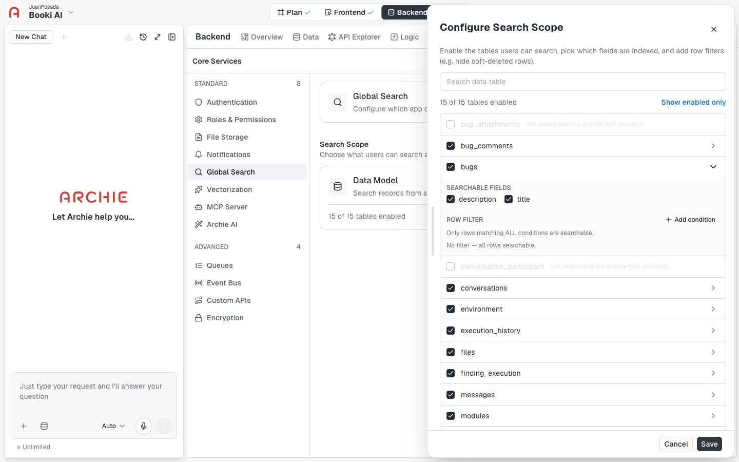Image resolution: width=739 pixels, height=462 pixels.
Task: Expand the messages row chevron
Action: tap(713, 395)
